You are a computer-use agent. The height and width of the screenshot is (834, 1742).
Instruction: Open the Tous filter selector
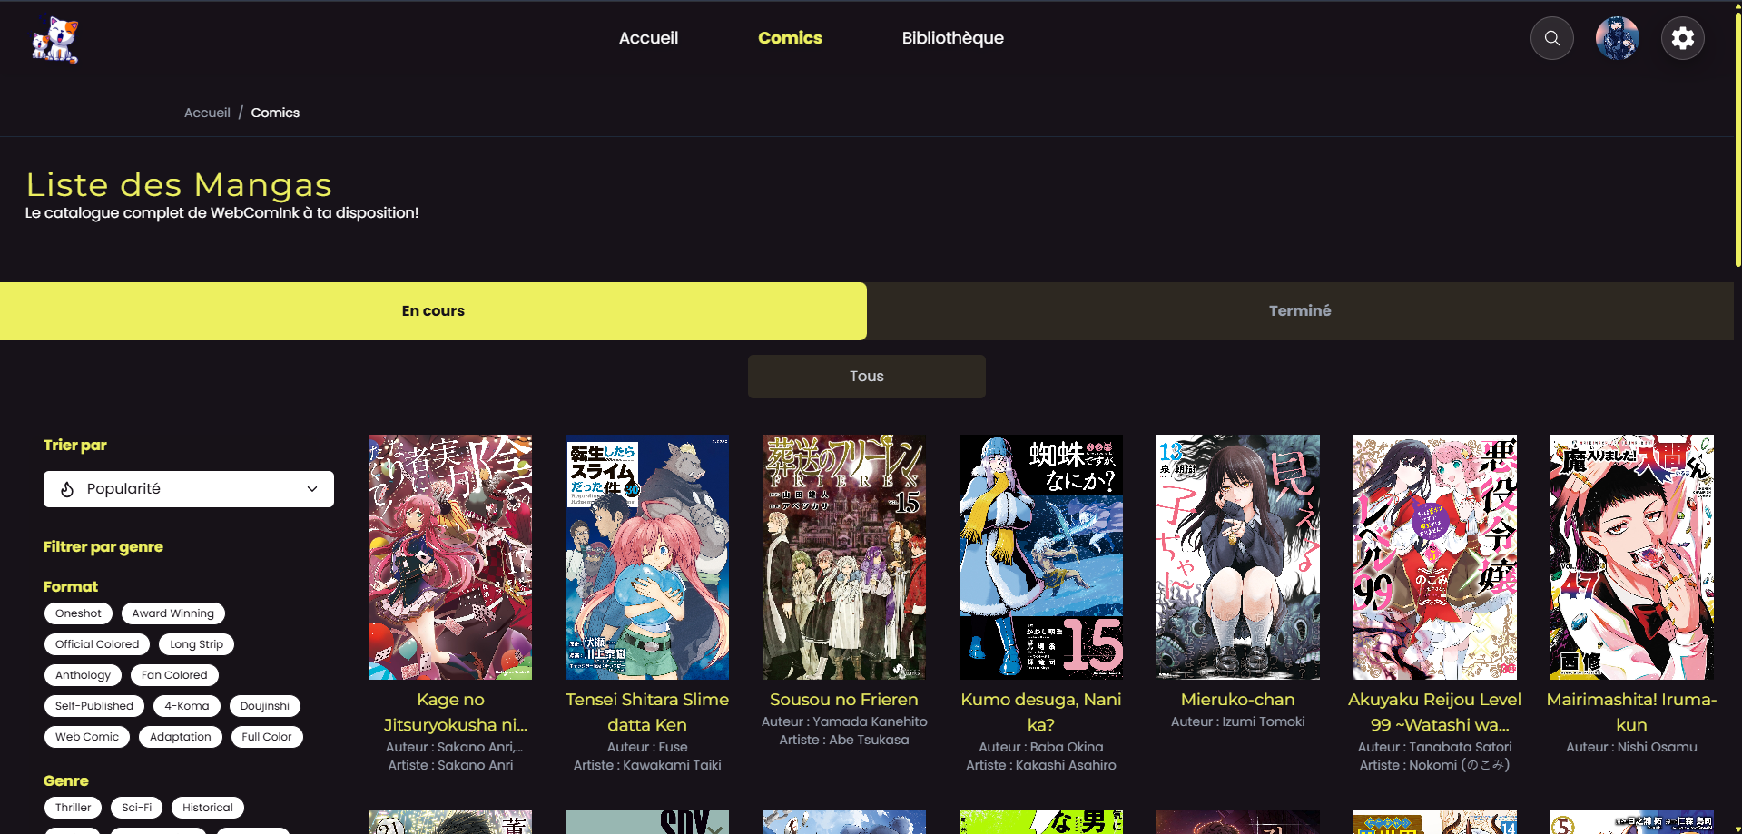tap(866, 377)
